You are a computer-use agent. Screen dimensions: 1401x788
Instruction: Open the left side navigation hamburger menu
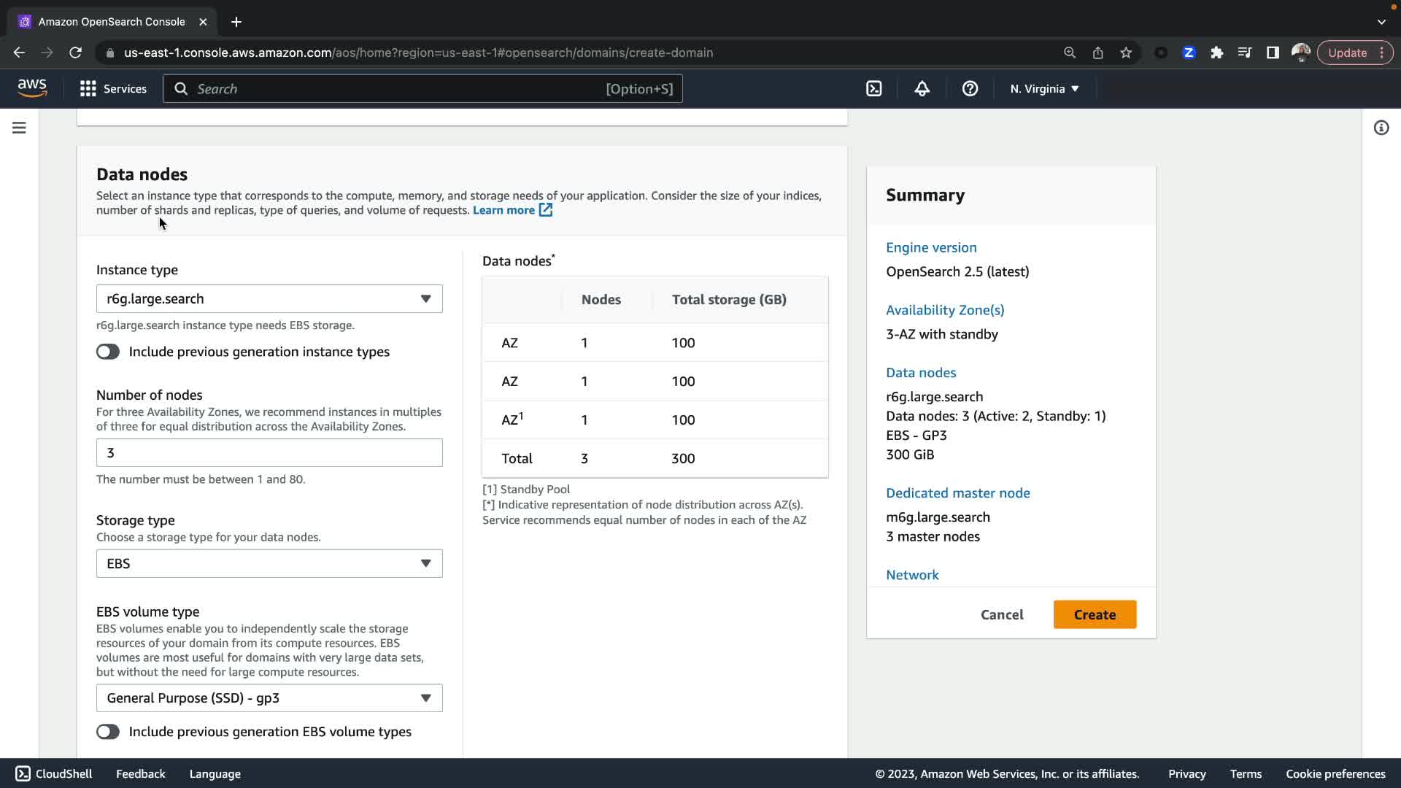tap(19, 128)
